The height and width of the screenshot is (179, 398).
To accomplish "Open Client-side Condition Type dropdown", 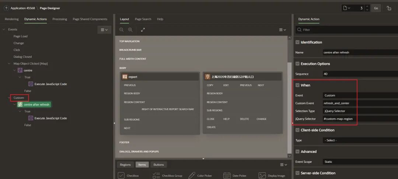I will pos(360,140).
